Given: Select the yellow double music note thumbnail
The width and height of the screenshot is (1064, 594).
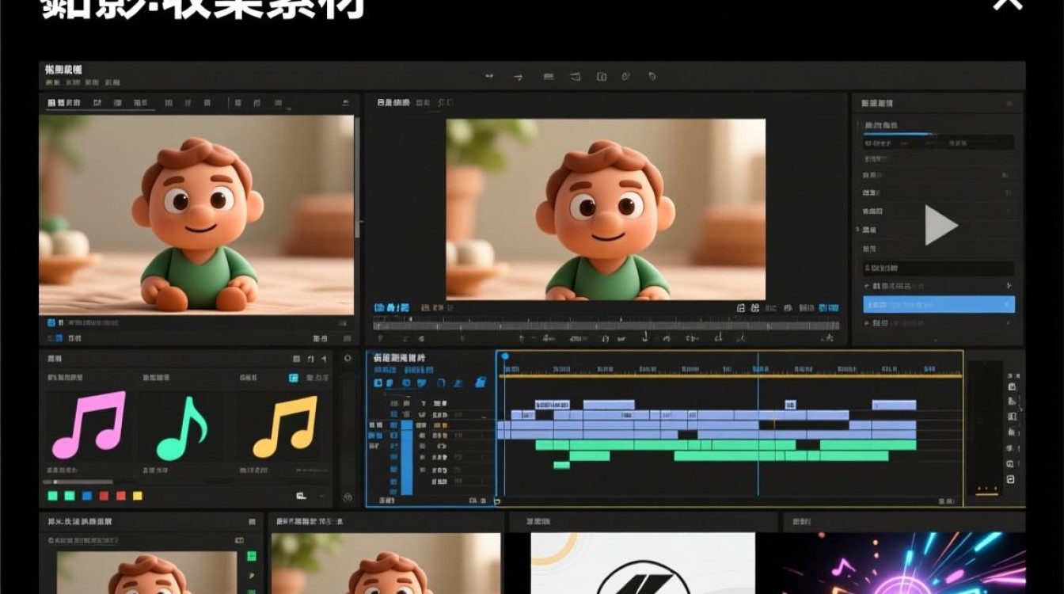Looking at the screenshot, I should click(285, 426).
